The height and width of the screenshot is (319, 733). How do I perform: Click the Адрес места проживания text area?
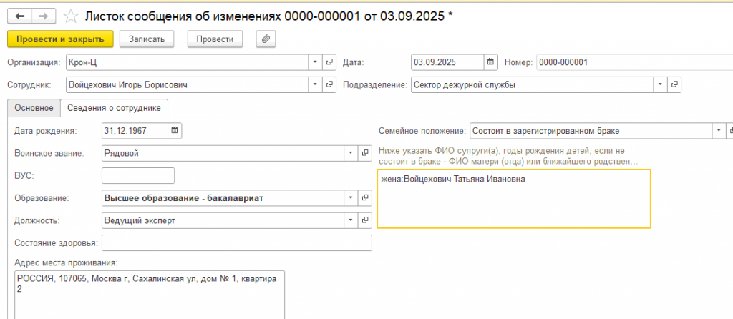click(x=150, y=294)
